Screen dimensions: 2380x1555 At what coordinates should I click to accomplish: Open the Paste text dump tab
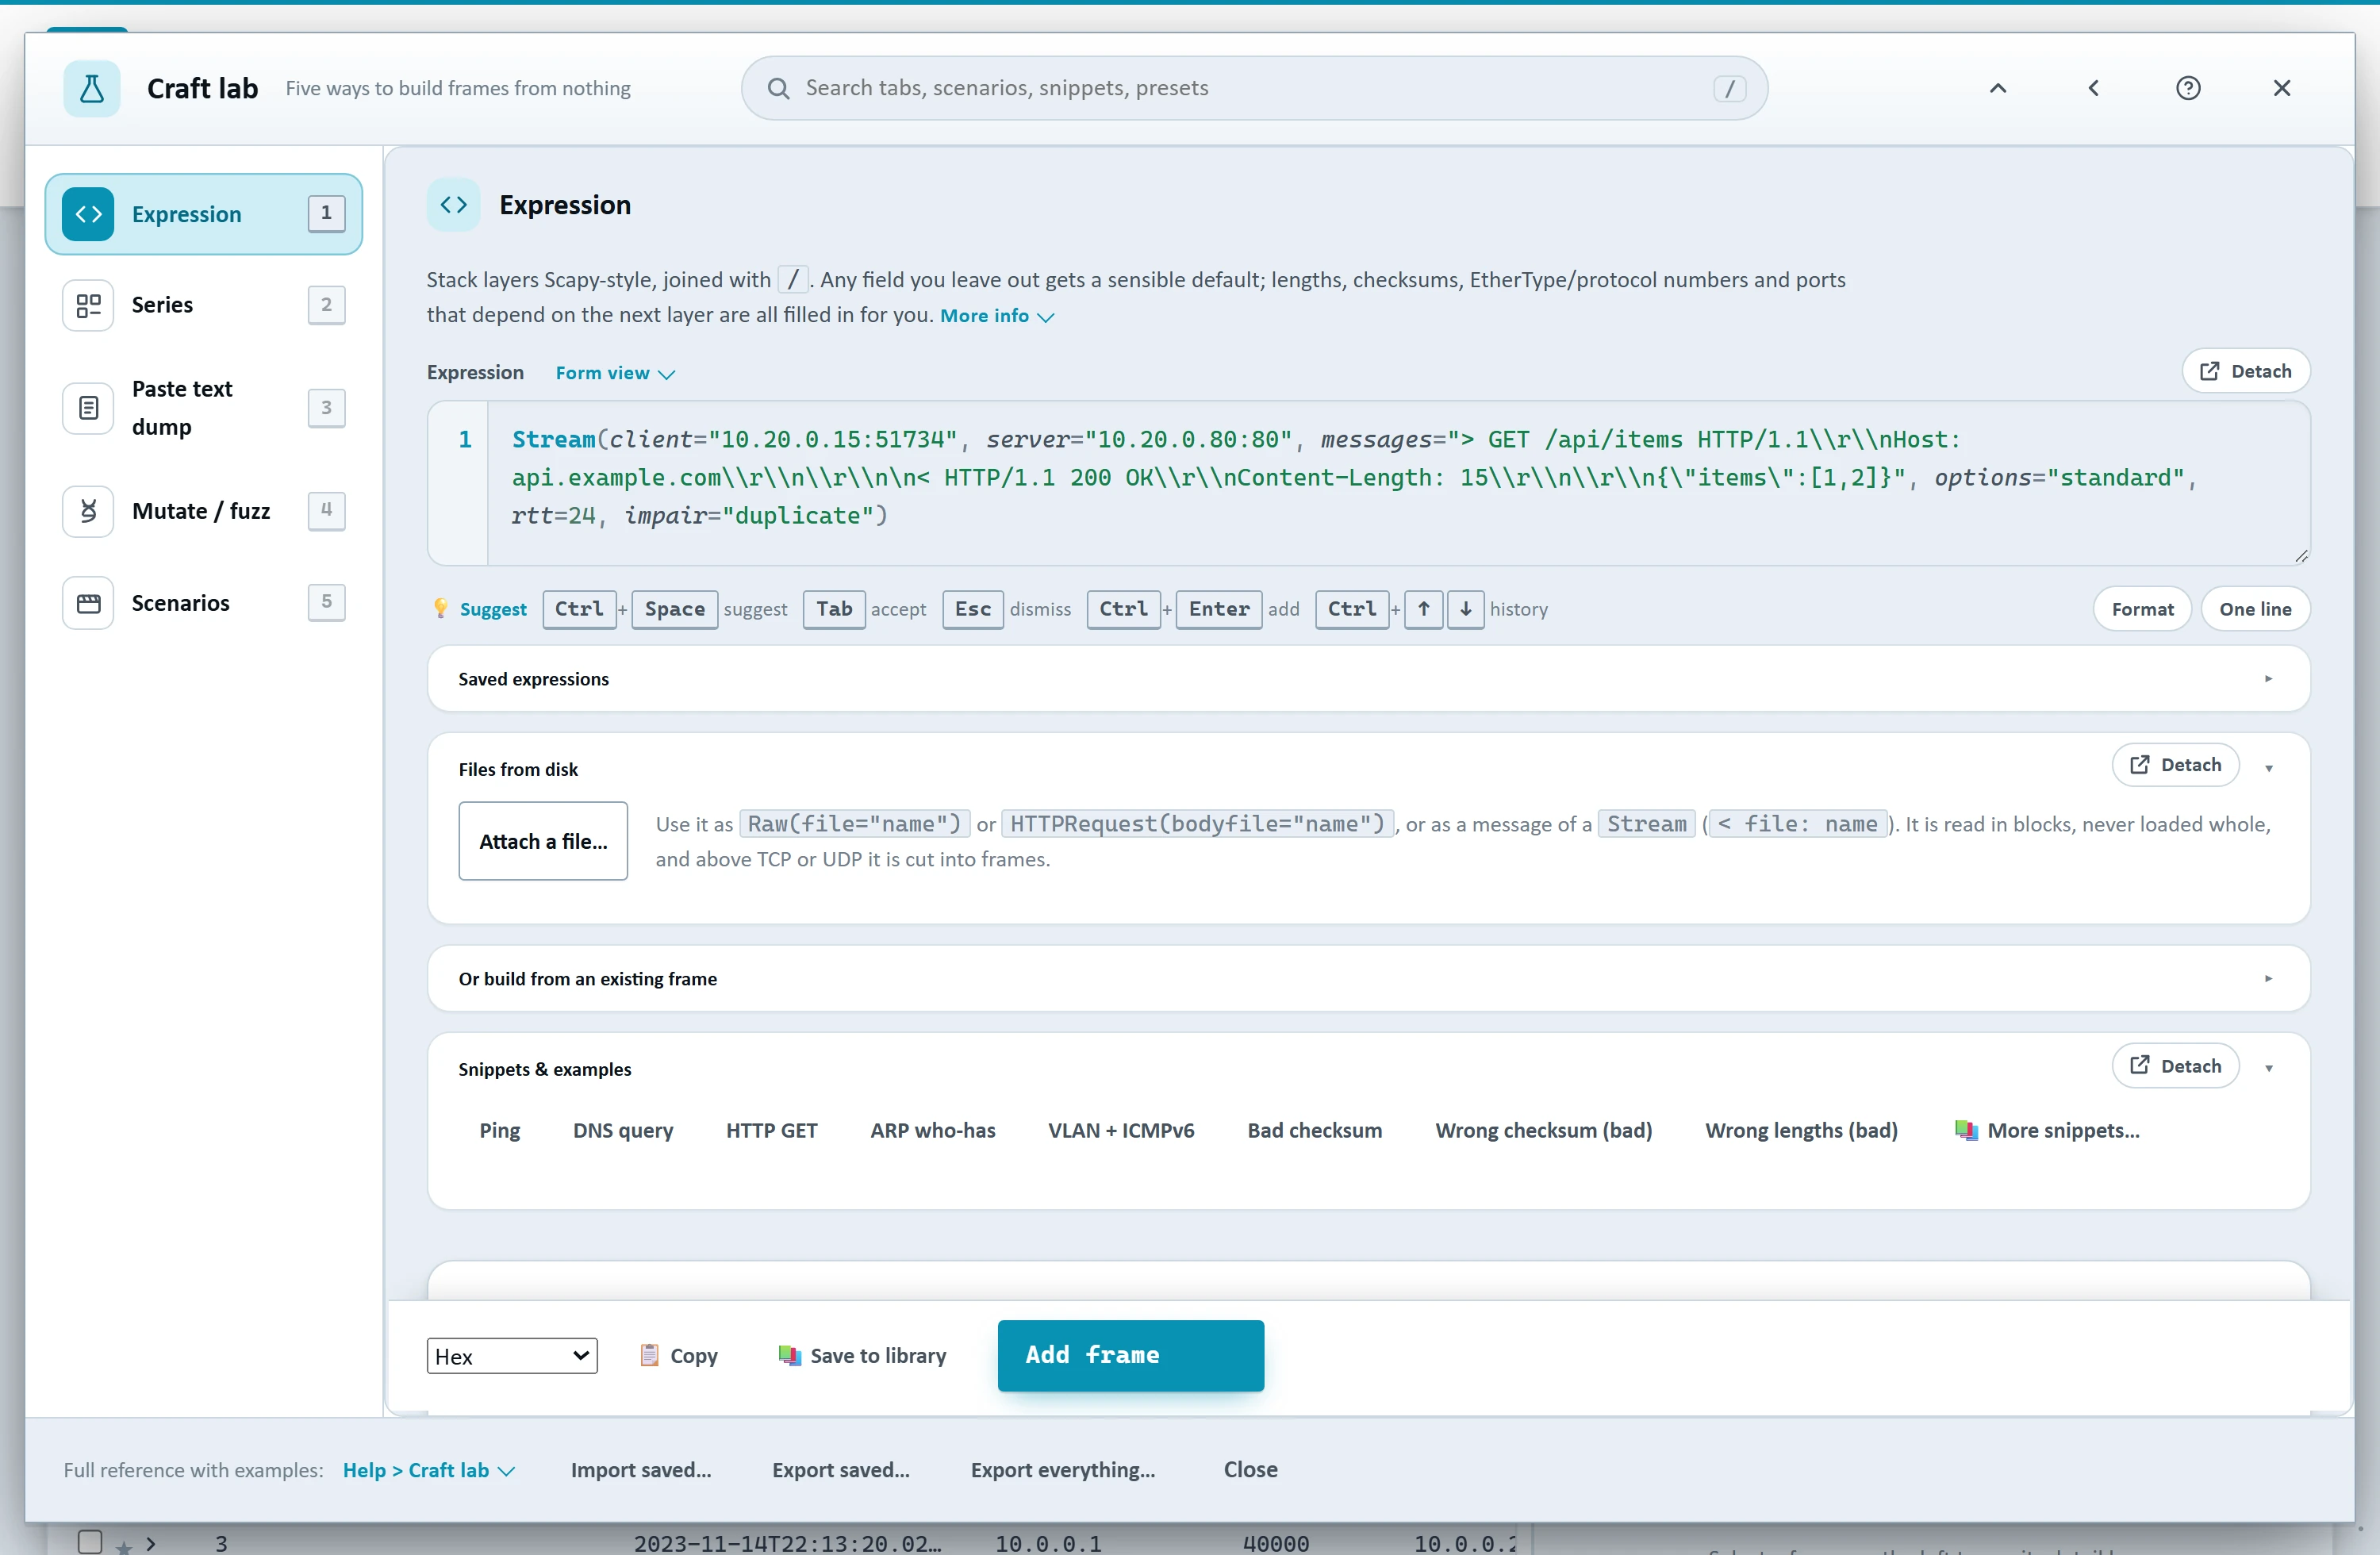pos(204,408)
